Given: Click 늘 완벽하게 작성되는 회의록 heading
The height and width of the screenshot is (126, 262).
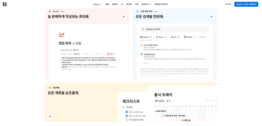Looking at the screenshot, I should 69,17.
